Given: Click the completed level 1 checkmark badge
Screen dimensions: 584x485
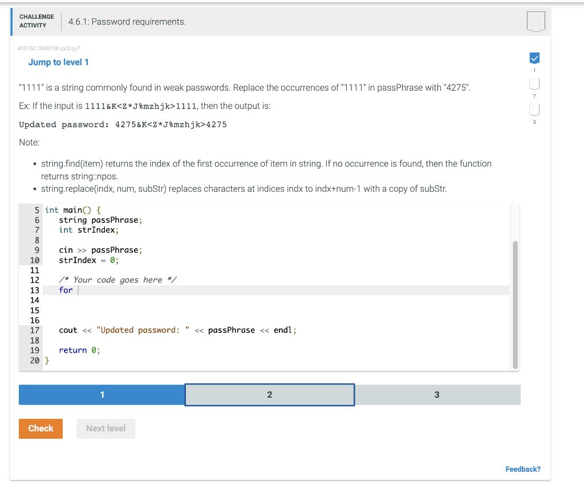Looking at the screenshot, I should pos(534,58).
